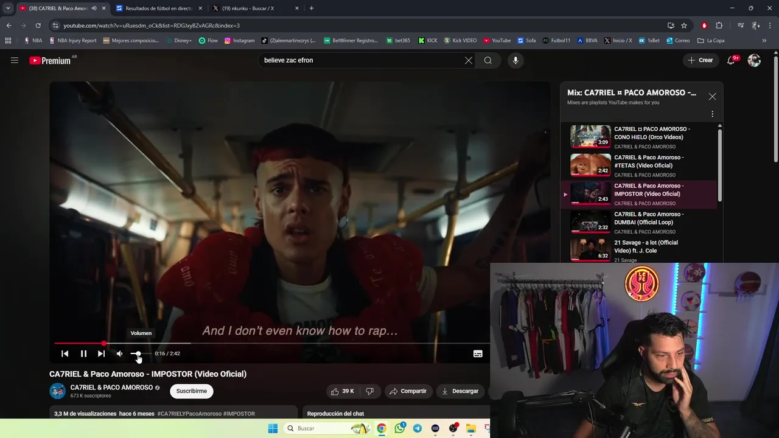The image size is (779, 438).
Task: Skip to the previous video
Action: [65, 353]
